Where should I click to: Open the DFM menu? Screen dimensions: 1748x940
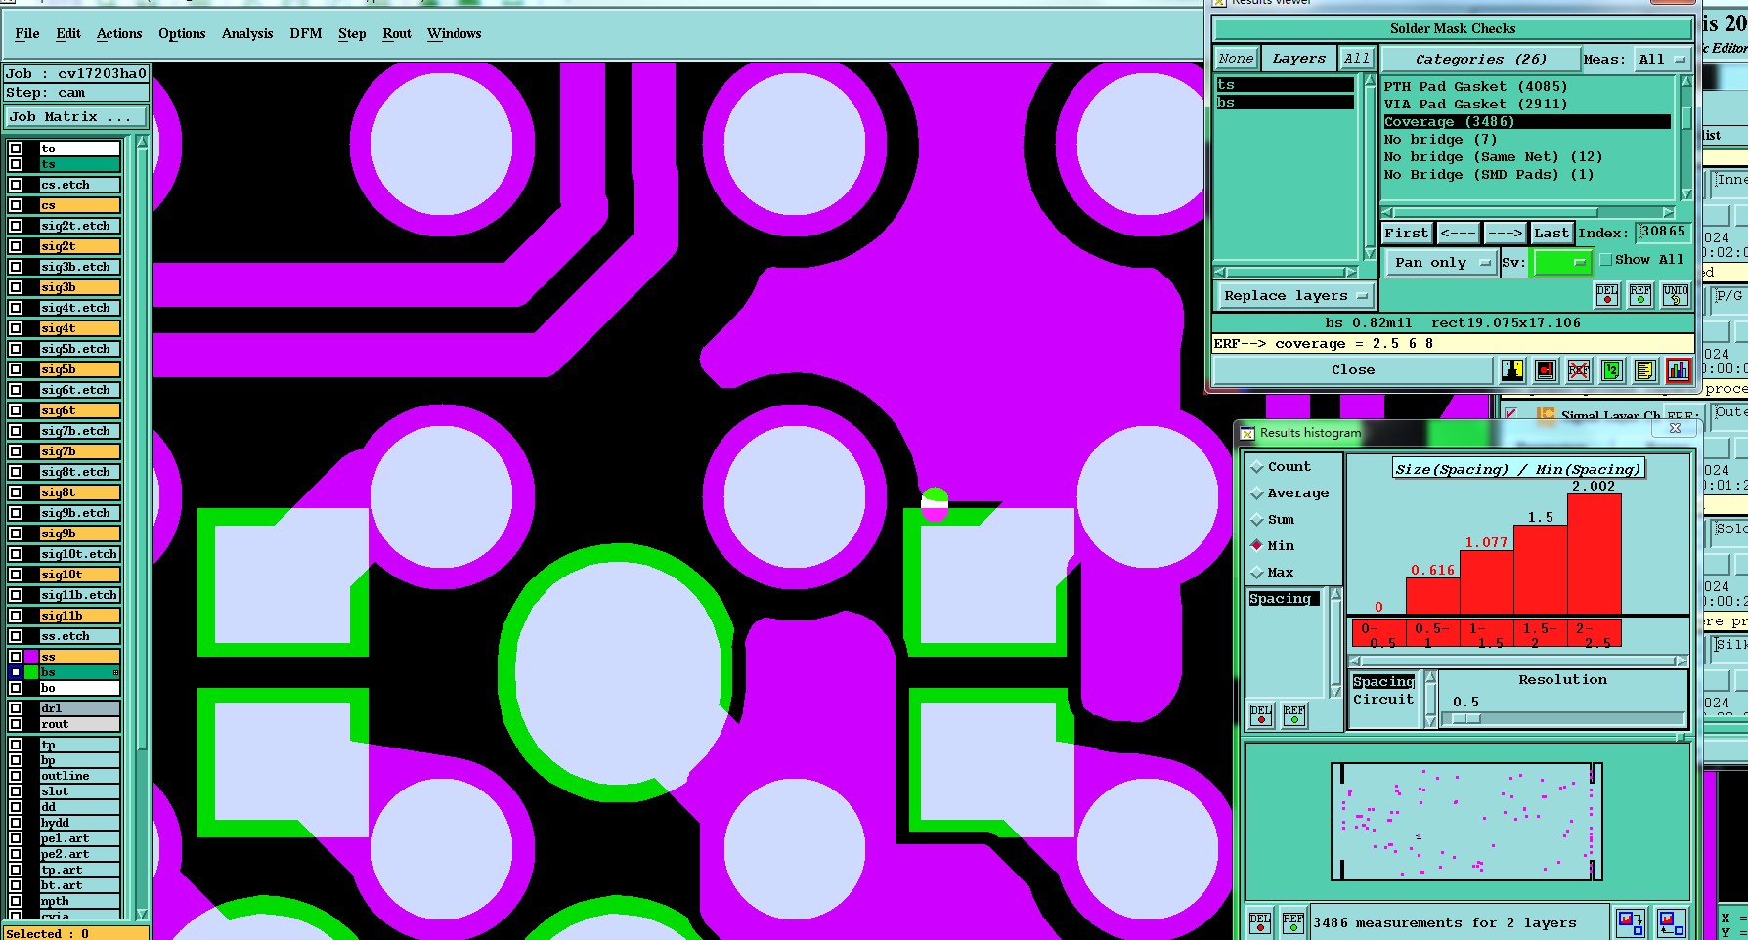[306, 33]
